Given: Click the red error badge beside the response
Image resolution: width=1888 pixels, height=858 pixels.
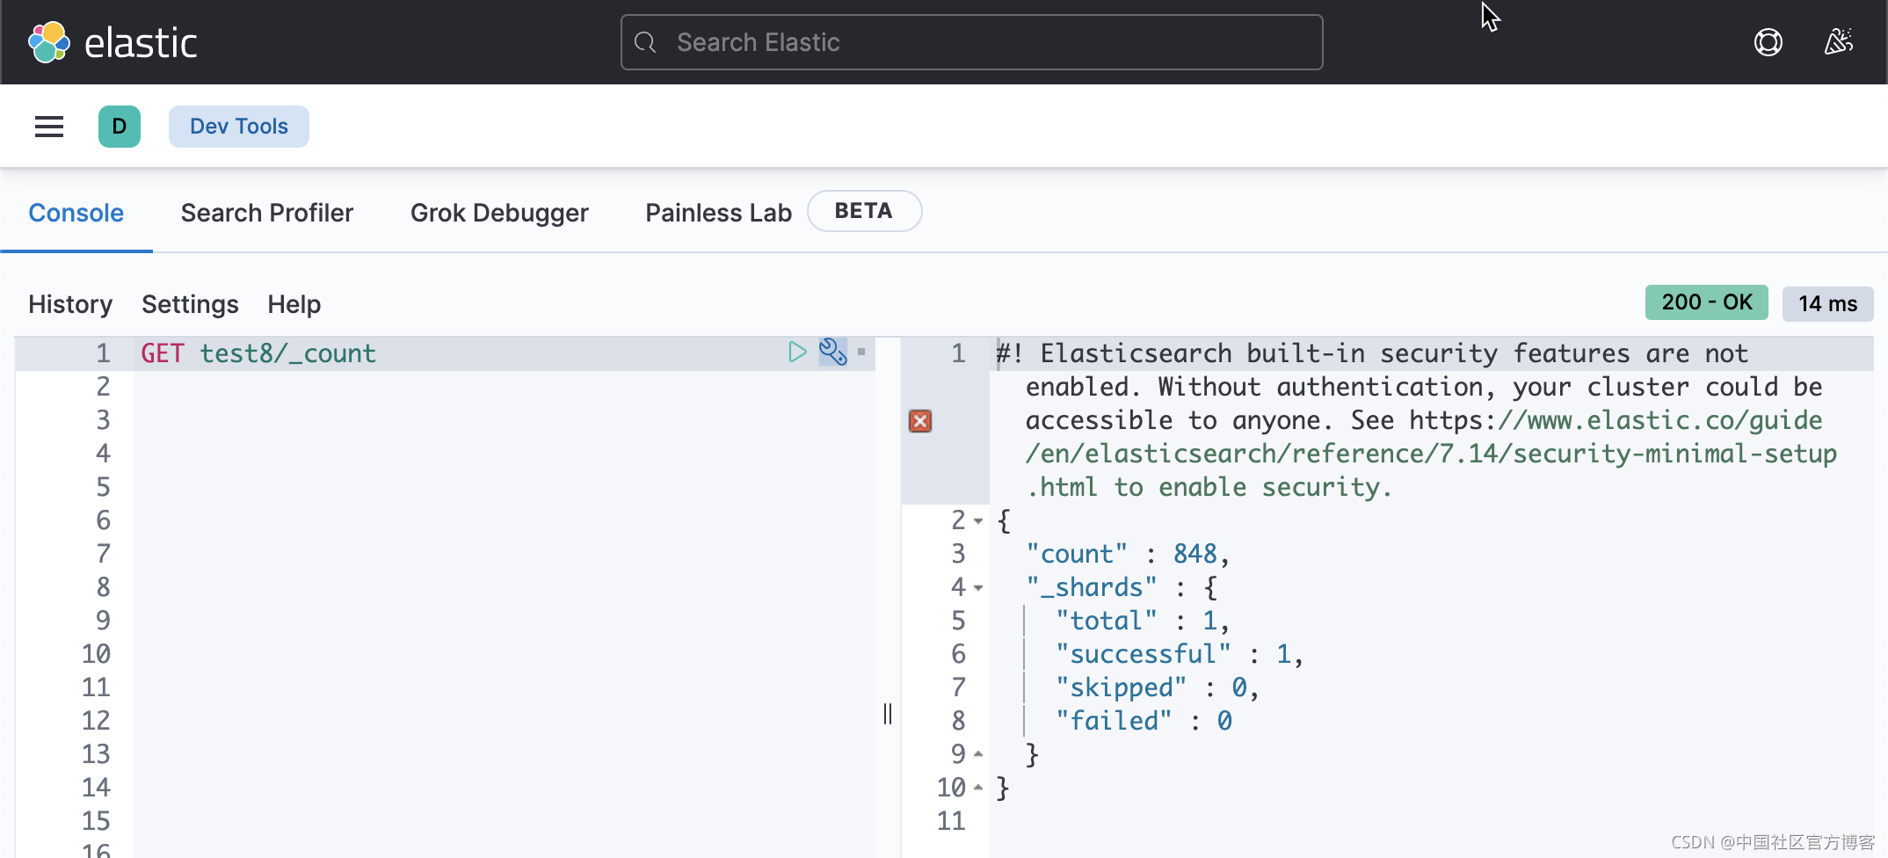Looking at the screenshot, I should coord(919,422).
